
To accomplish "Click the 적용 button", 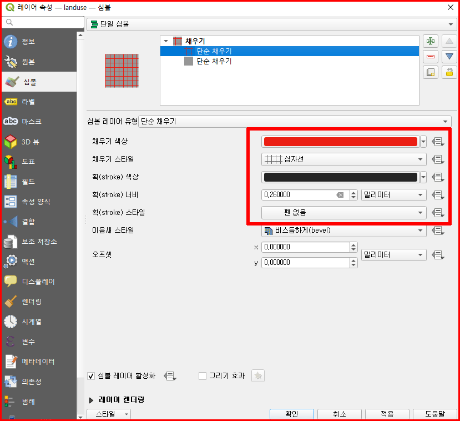I will click(x=387, y=414).
